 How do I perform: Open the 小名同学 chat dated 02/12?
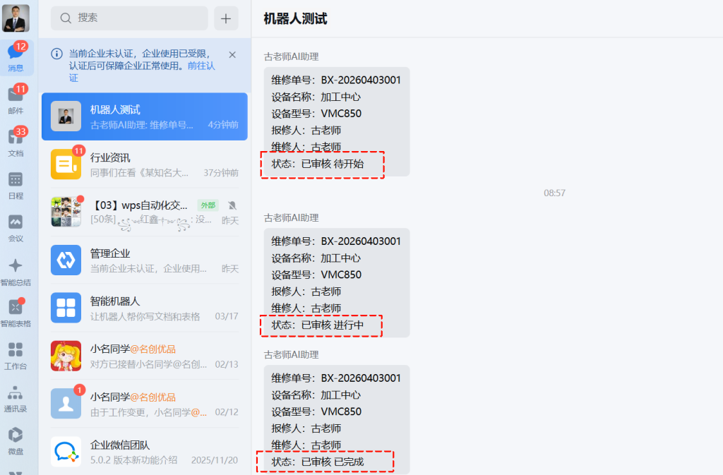[x=144, y=404]
